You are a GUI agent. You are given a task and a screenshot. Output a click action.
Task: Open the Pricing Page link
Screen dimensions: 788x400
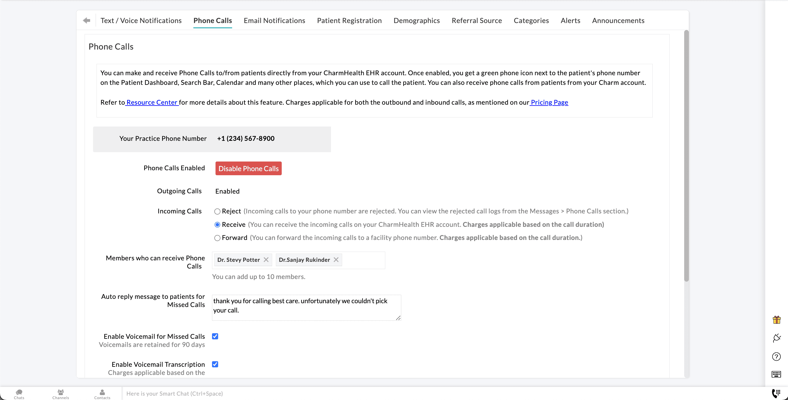click(549, 102)
